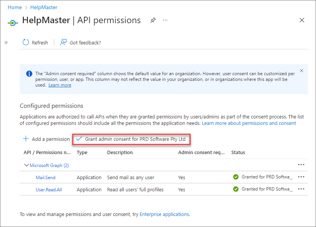
Task: Go to HelpMaster in the breadcrumb
Action: point(44,7)
